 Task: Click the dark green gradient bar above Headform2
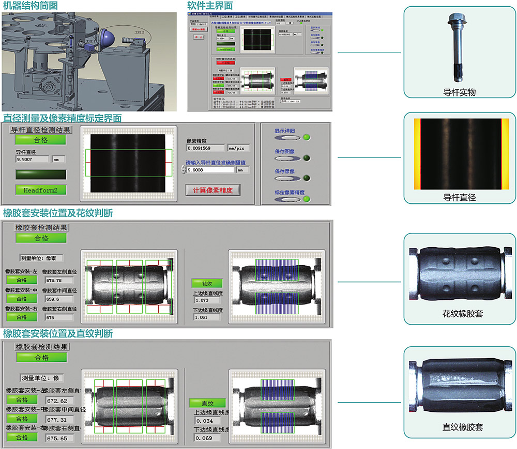coord(41,175)
